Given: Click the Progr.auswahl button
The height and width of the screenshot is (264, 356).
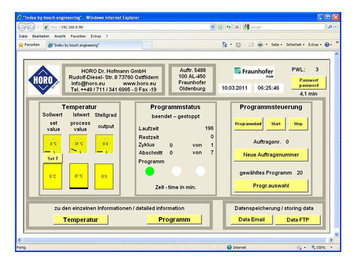Looking at the screenshot, I should point(271,186).
